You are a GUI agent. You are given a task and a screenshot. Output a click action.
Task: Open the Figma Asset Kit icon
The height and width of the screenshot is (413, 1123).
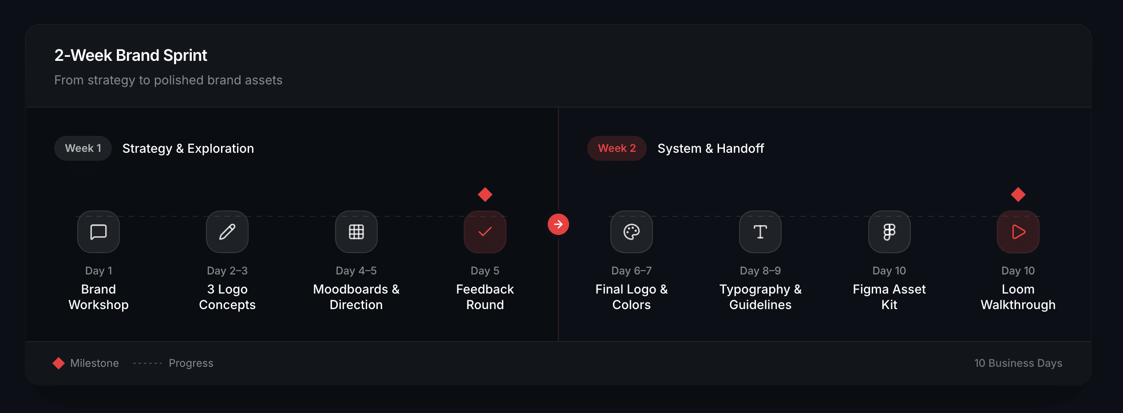(x=889, y=232)
